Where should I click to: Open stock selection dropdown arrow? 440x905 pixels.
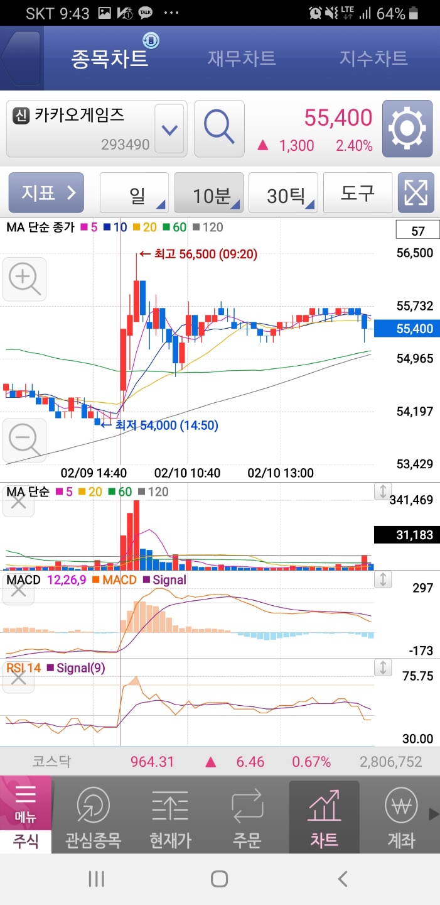[169, 129]
